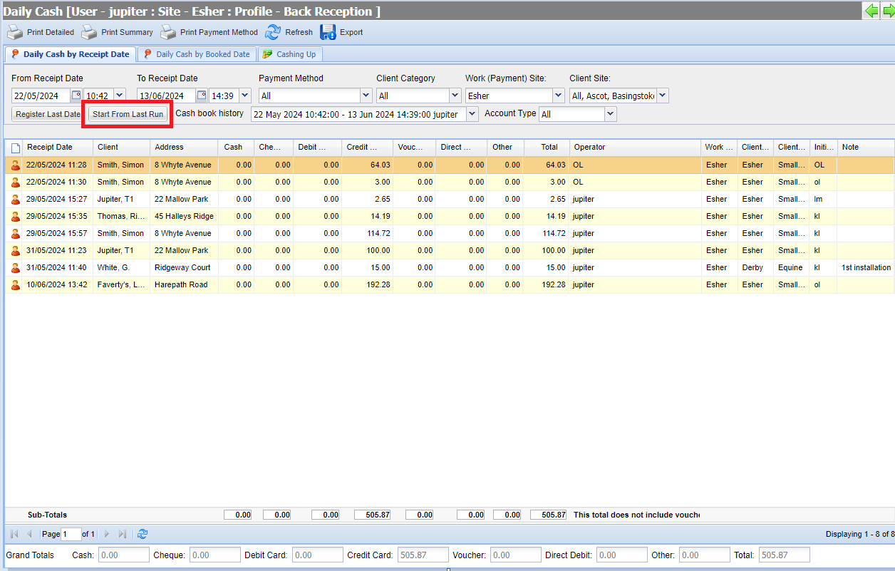
Task: Open the To Receipt Date calendar picker
Action: (202, 96)
